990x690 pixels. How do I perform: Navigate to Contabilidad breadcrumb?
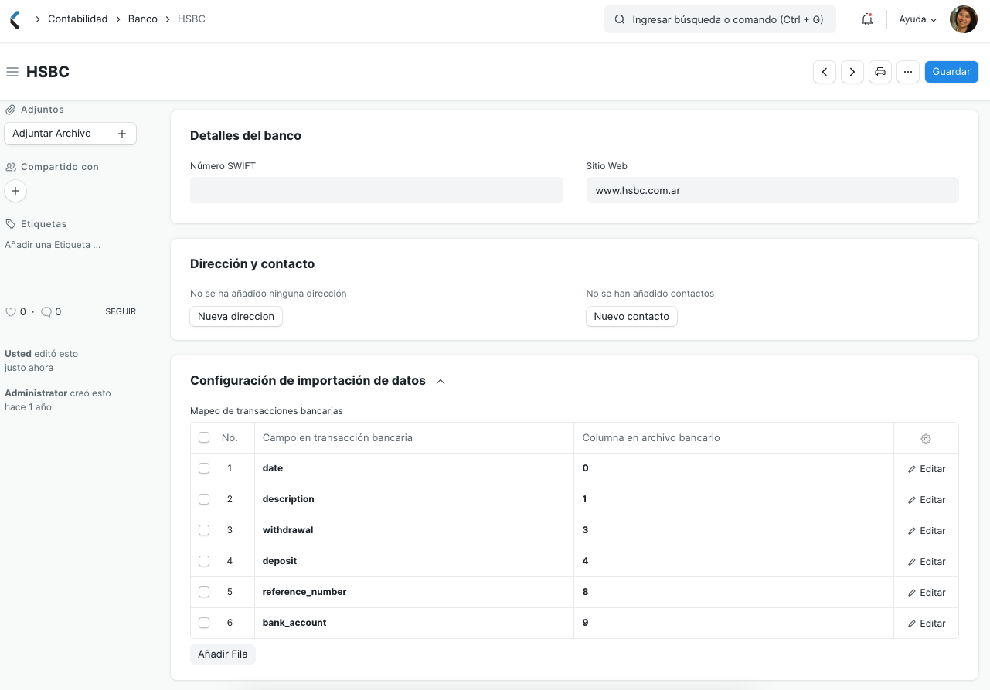click(x=78, y=19)
